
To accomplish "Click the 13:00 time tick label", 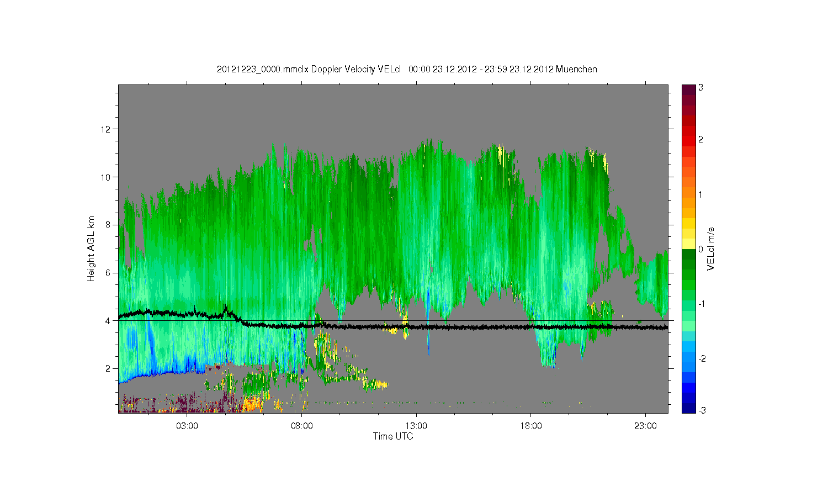I will coord(416,426).
